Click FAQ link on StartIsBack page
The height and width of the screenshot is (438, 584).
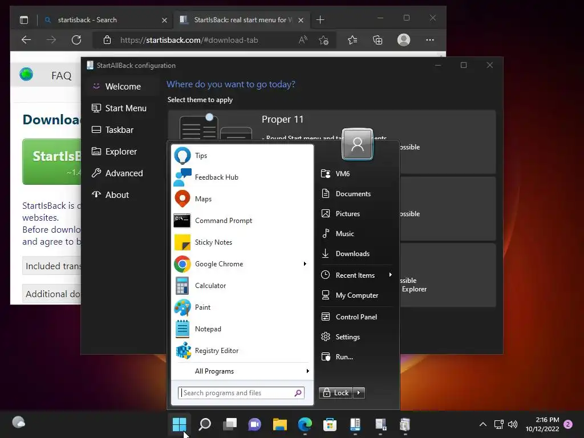(62, 76)
